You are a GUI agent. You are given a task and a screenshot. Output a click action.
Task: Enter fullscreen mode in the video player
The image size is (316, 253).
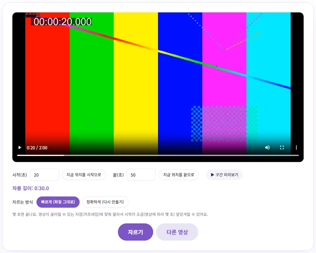click(x=282, y=147)
